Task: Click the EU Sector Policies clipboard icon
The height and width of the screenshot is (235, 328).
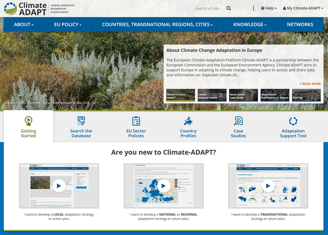Action: point(136,121)
